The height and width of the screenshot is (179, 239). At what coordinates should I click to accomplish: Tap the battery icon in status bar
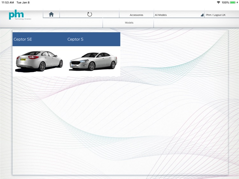click(233, 3)
